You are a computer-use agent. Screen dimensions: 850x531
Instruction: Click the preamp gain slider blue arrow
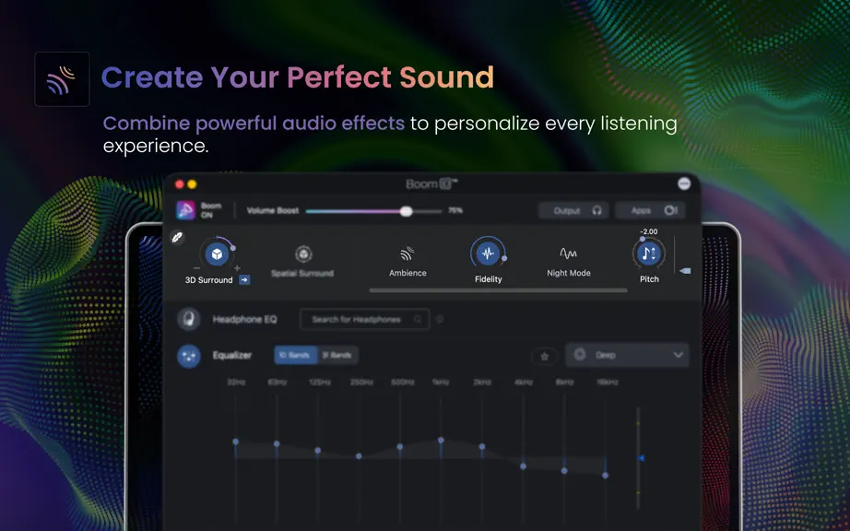click(642, 458)
